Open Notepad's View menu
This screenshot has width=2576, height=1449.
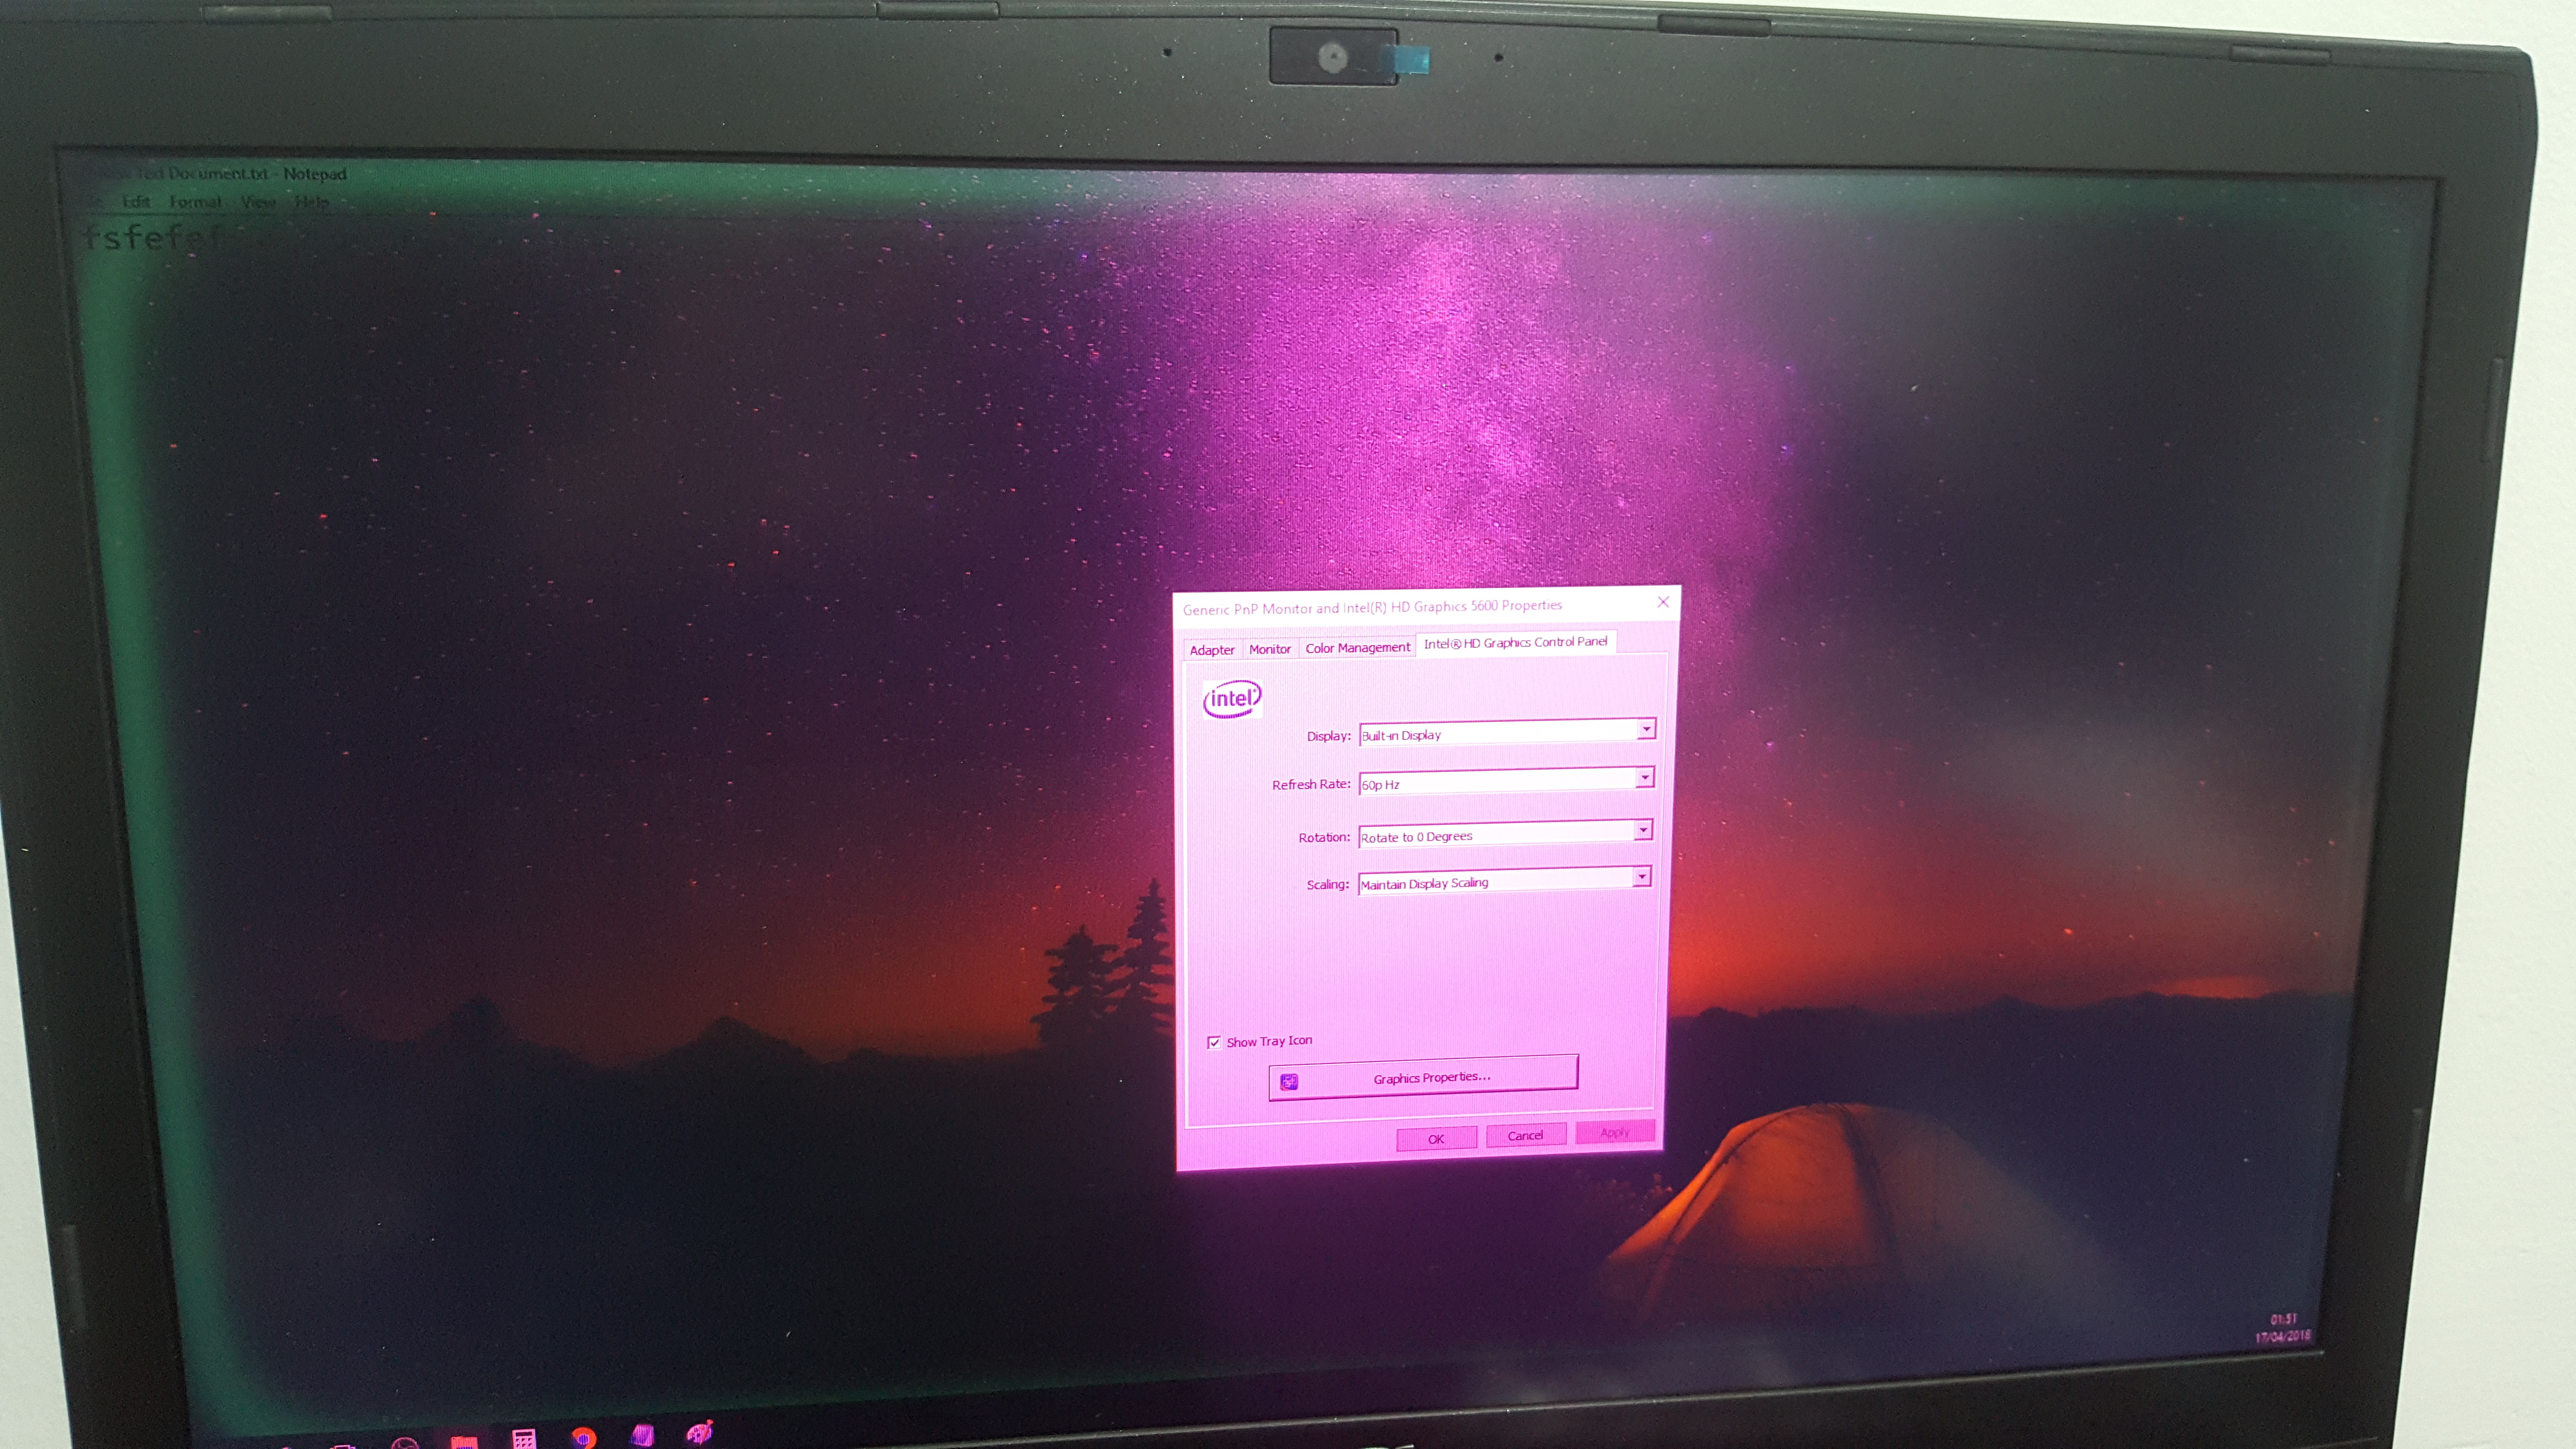click(x=258, y=202)
